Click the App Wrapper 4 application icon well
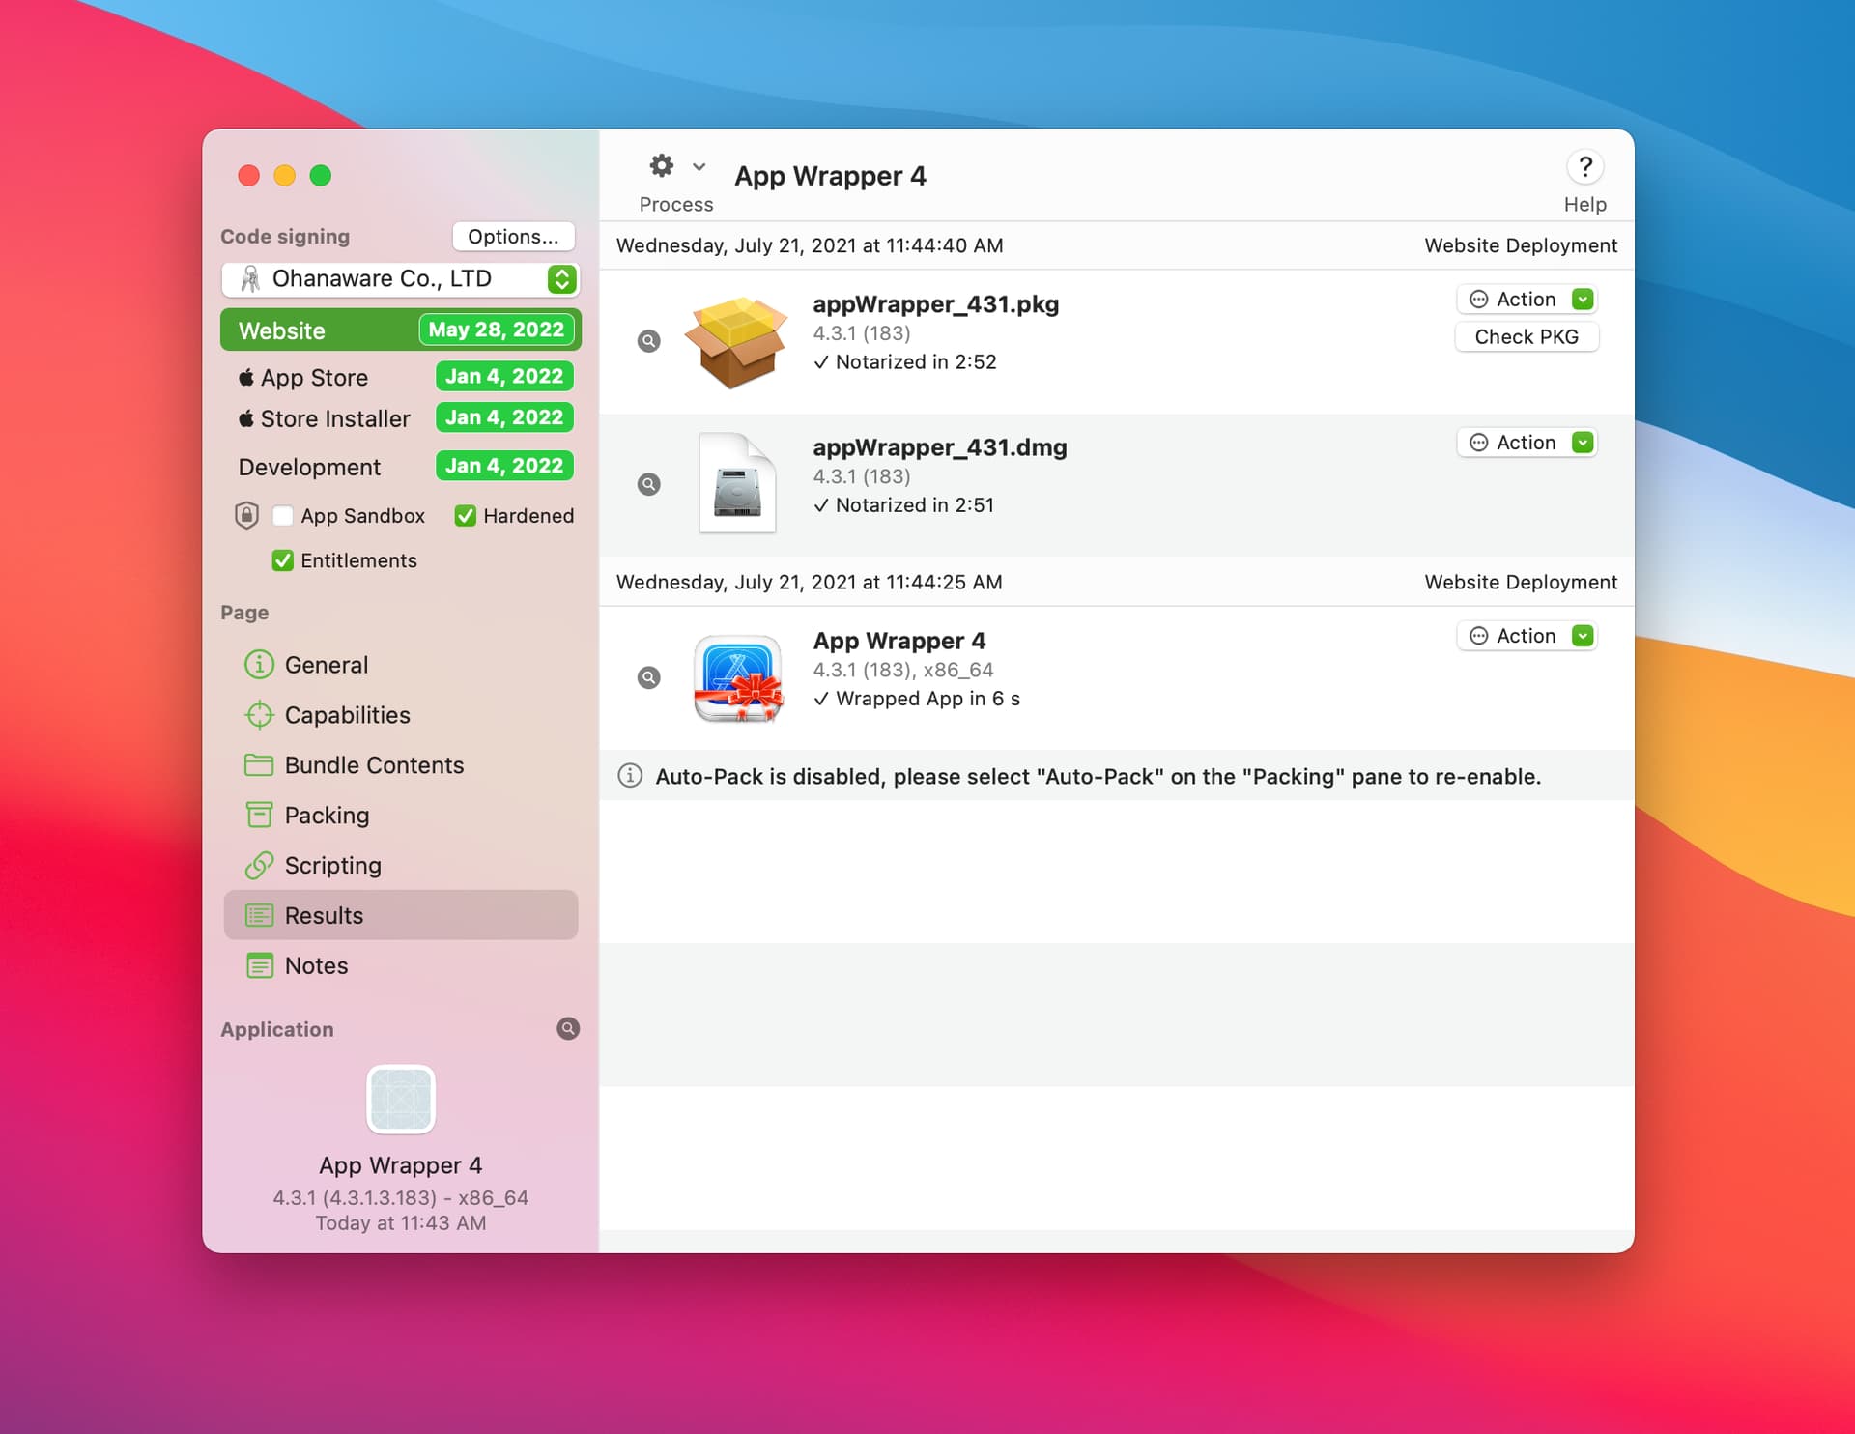 [x=401, y=1099]
